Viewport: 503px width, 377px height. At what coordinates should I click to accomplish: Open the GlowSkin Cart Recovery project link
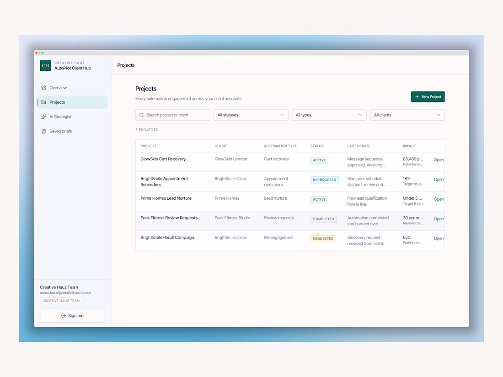pos(439,160)
